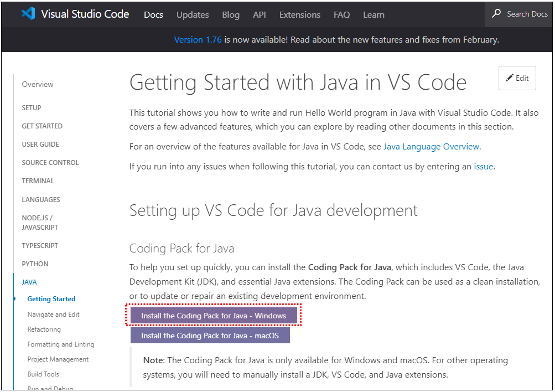Expand the SETUP section

click(32, 107)
